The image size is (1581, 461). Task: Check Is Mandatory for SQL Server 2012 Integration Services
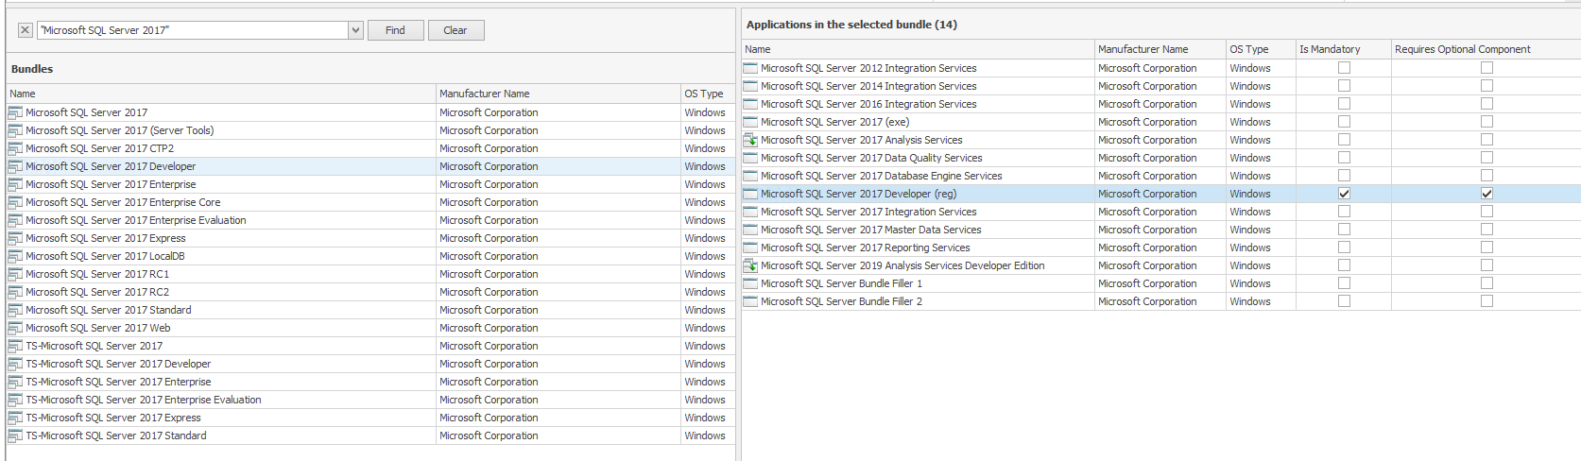pos(1344,68)
